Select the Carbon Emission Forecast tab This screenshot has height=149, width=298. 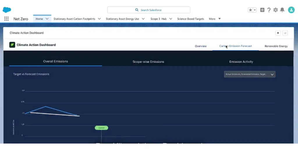(x=235, y=46)
